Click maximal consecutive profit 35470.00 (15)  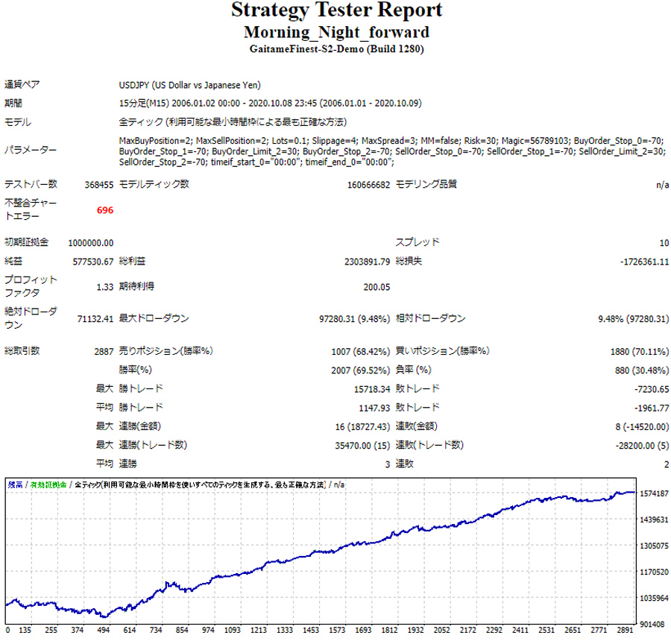[362, 446]
